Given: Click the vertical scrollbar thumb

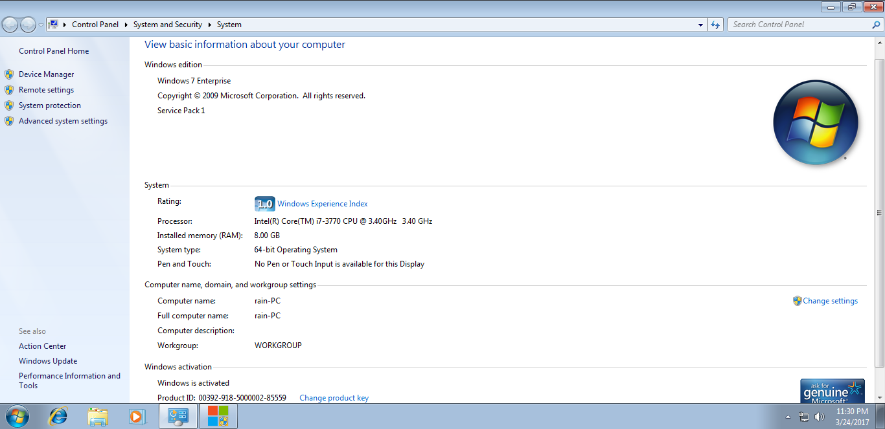Looking at the screenshot, I should (x=879, y=213).
